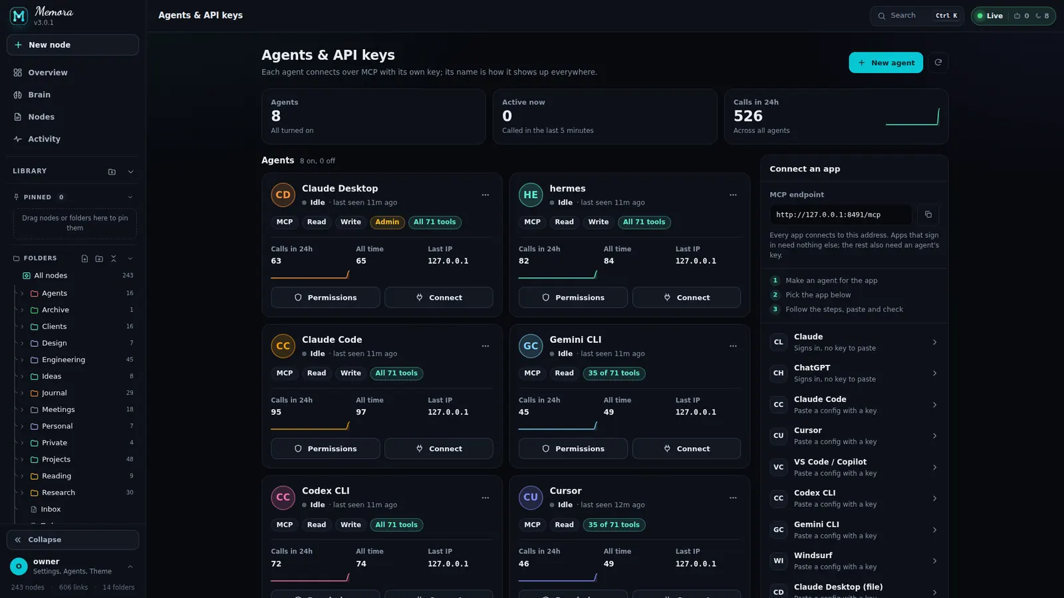1064x598 pixels.
Task: Create a new node
Action: (73, 45)
